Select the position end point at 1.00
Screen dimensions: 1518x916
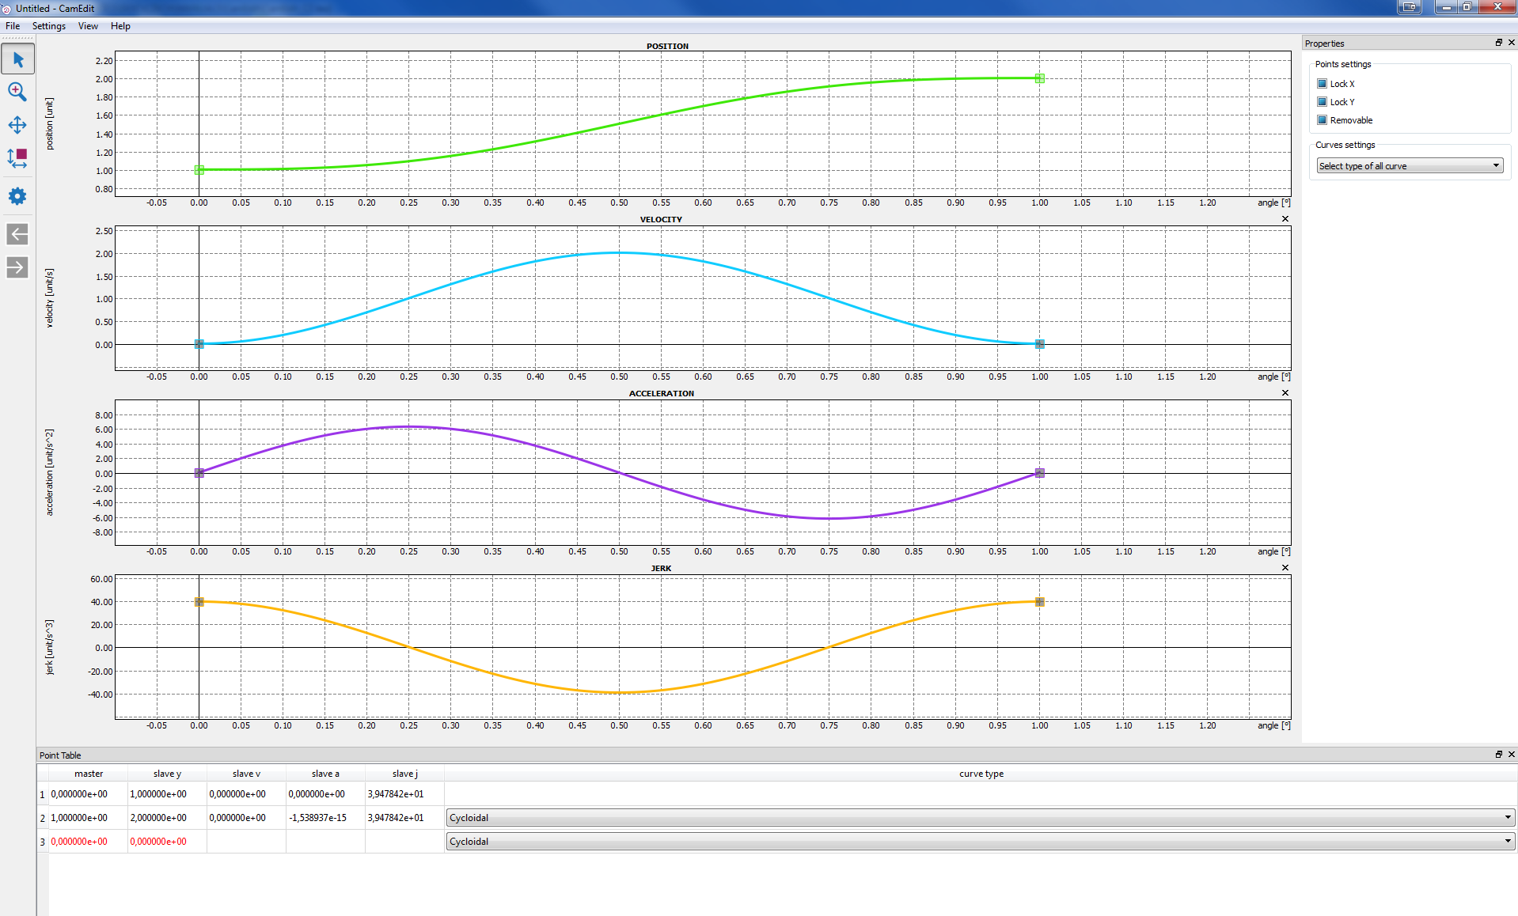[1040, 78]
